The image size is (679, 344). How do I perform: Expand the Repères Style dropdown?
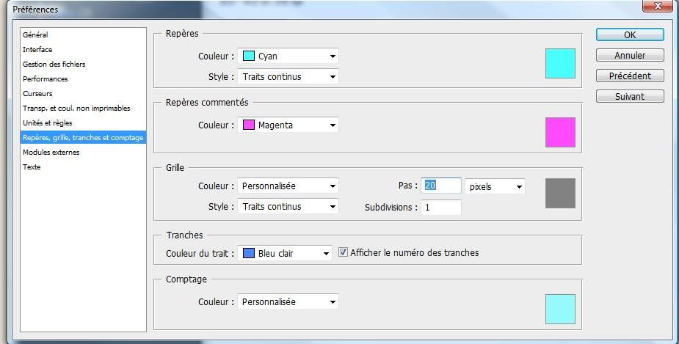[x=288, y=76]
